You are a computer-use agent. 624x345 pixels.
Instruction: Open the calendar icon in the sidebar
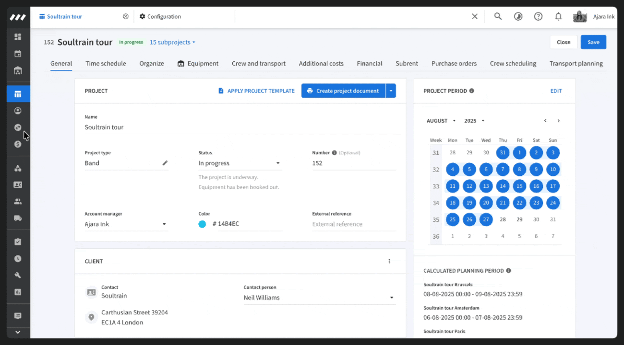pyautogui.click(x=18, y=54)
